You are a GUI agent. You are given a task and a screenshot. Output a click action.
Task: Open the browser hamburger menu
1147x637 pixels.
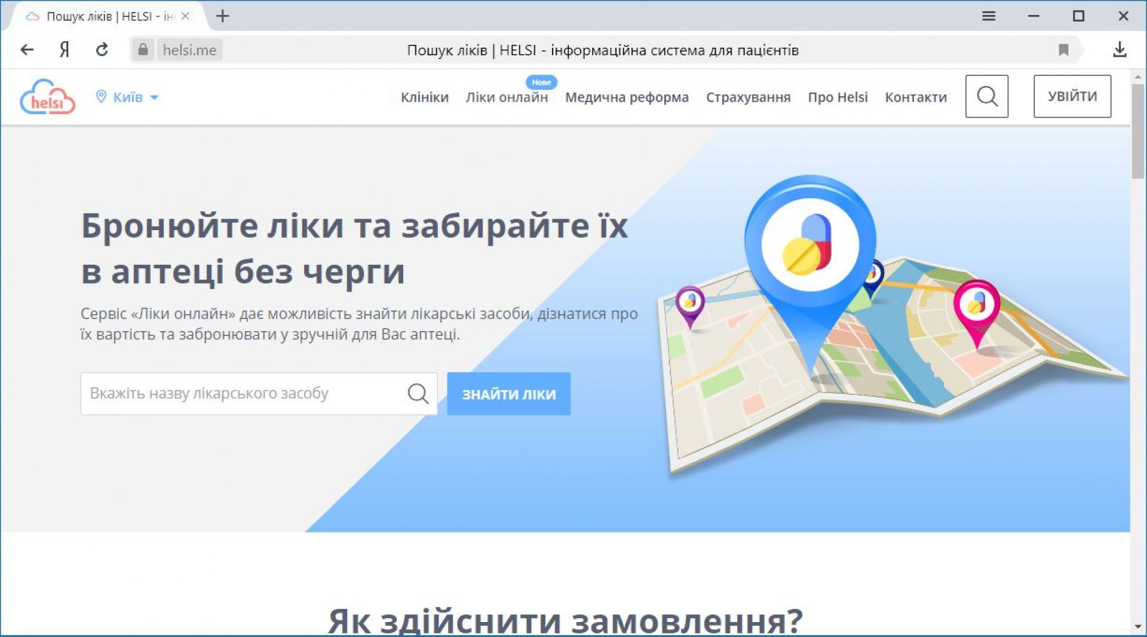tap(989, 16)
